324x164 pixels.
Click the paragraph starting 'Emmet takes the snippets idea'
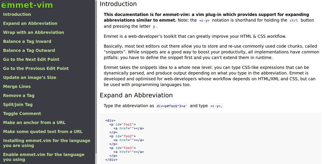coord(210,76)
